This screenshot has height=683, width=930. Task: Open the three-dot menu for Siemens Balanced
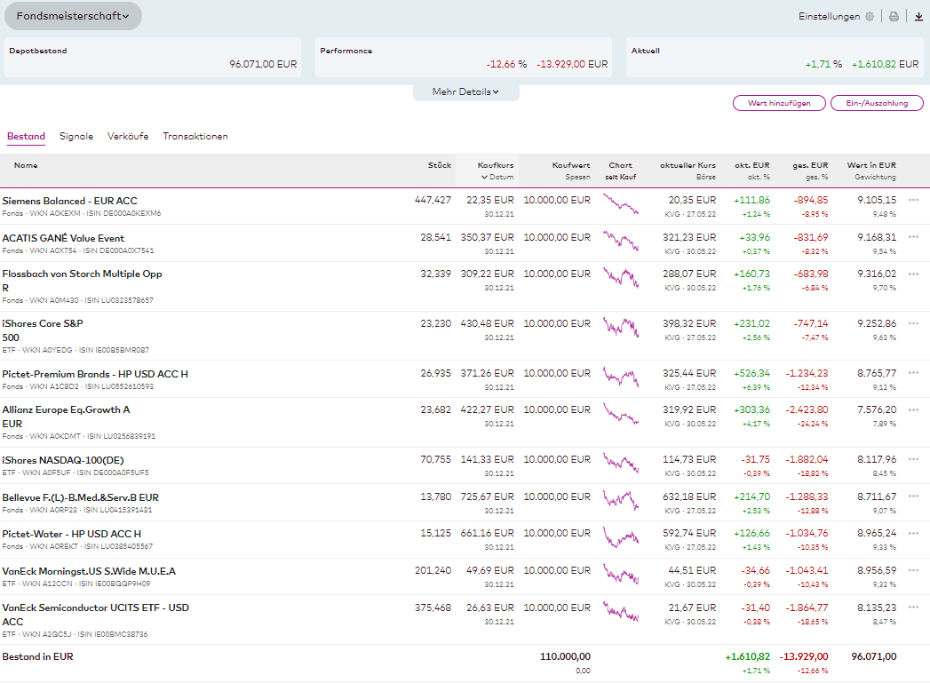(913, 201)
